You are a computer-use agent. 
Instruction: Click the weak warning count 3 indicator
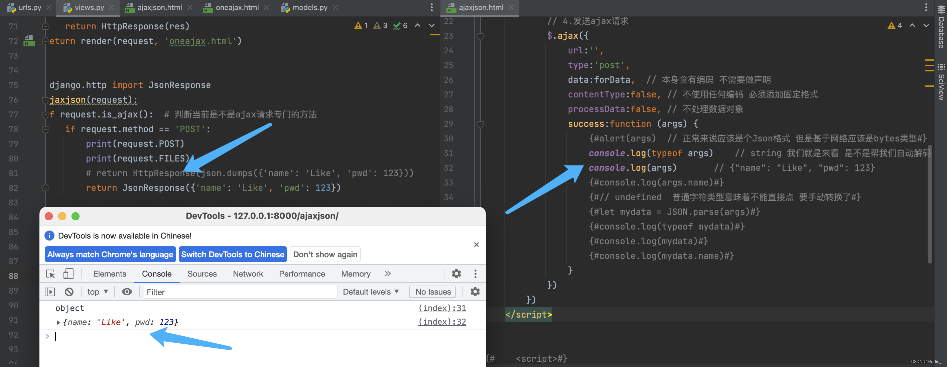pos(380,25)
